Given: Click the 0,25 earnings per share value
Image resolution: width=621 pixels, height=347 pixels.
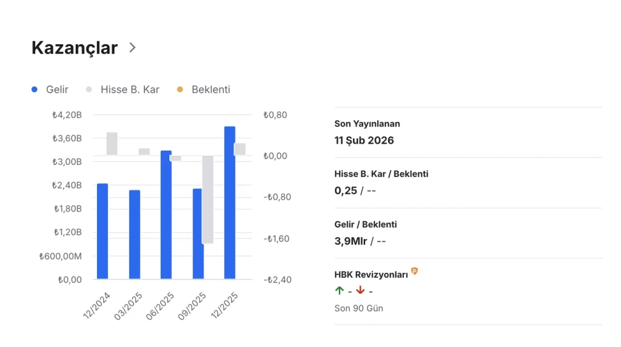Looking at the screenshot, I should point(345,190).
